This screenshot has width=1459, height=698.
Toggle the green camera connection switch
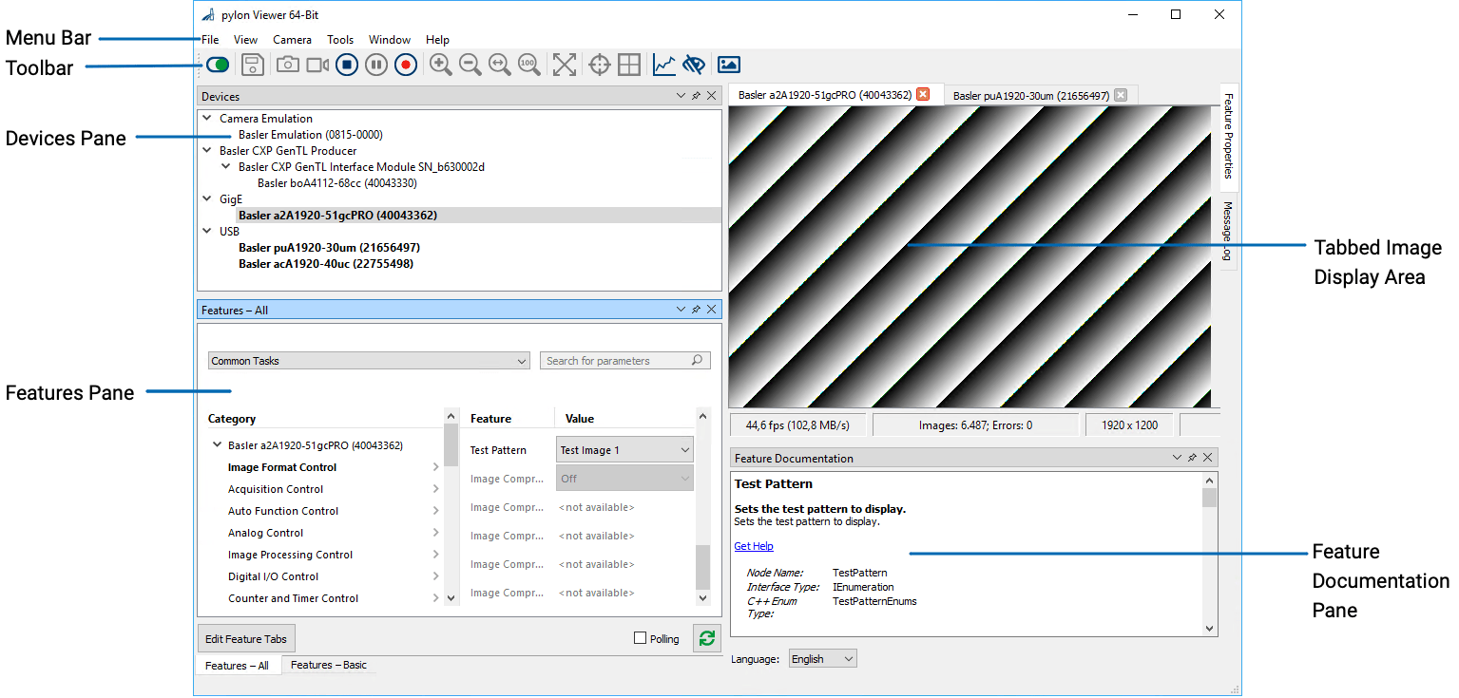point(218,65)
